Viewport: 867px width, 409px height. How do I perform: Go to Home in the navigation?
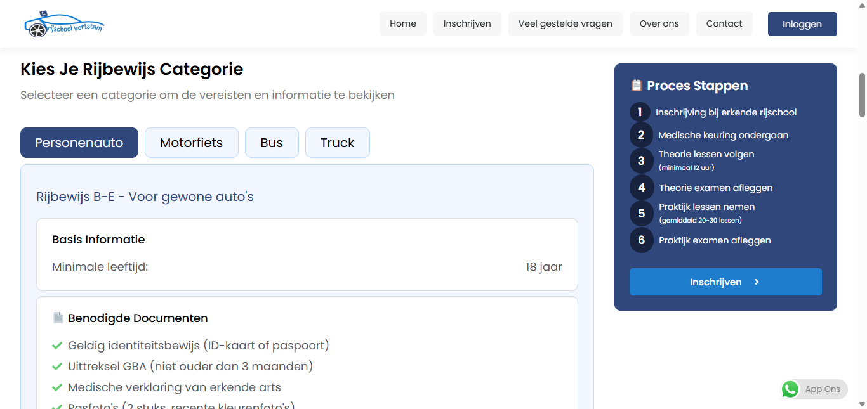coord(403,24)
